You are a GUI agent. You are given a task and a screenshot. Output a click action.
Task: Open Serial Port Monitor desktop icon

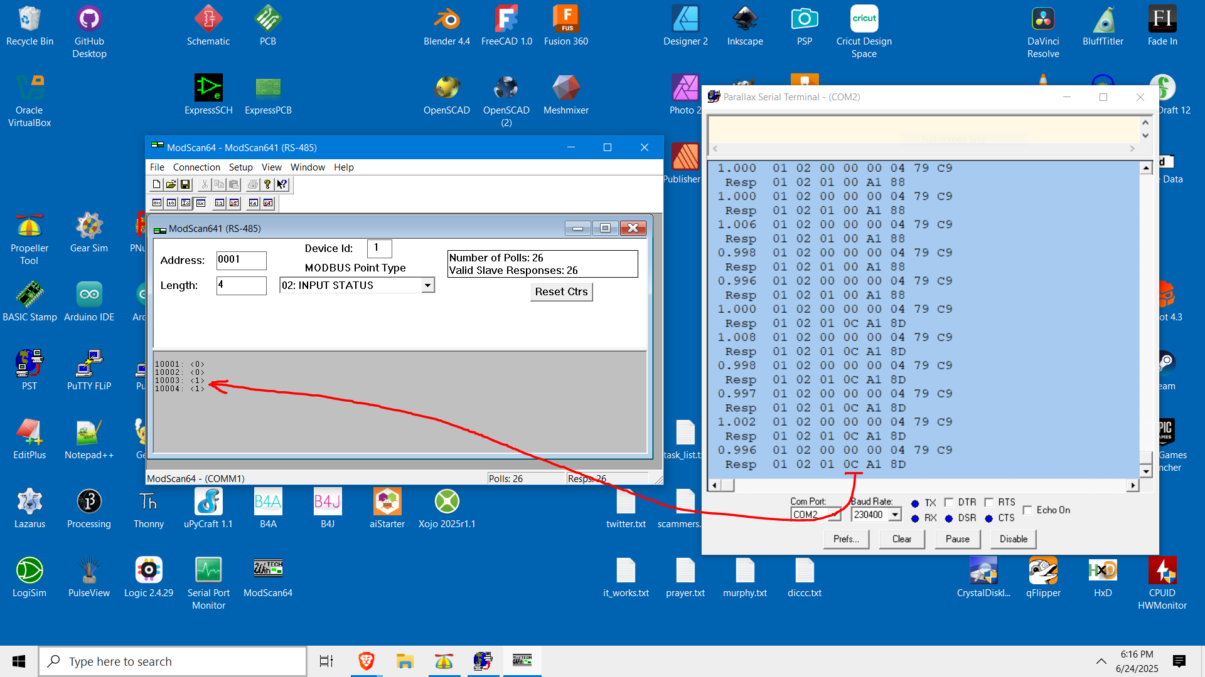208,584
